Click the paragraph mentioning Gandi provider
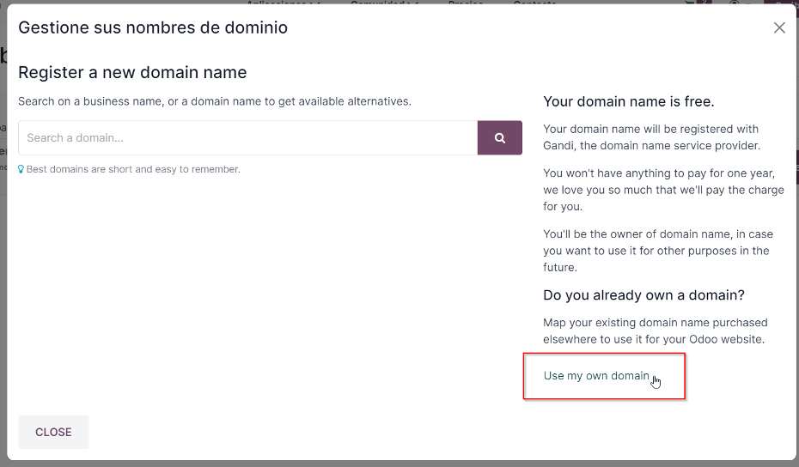The image size is (799, 467). (651, 137)
